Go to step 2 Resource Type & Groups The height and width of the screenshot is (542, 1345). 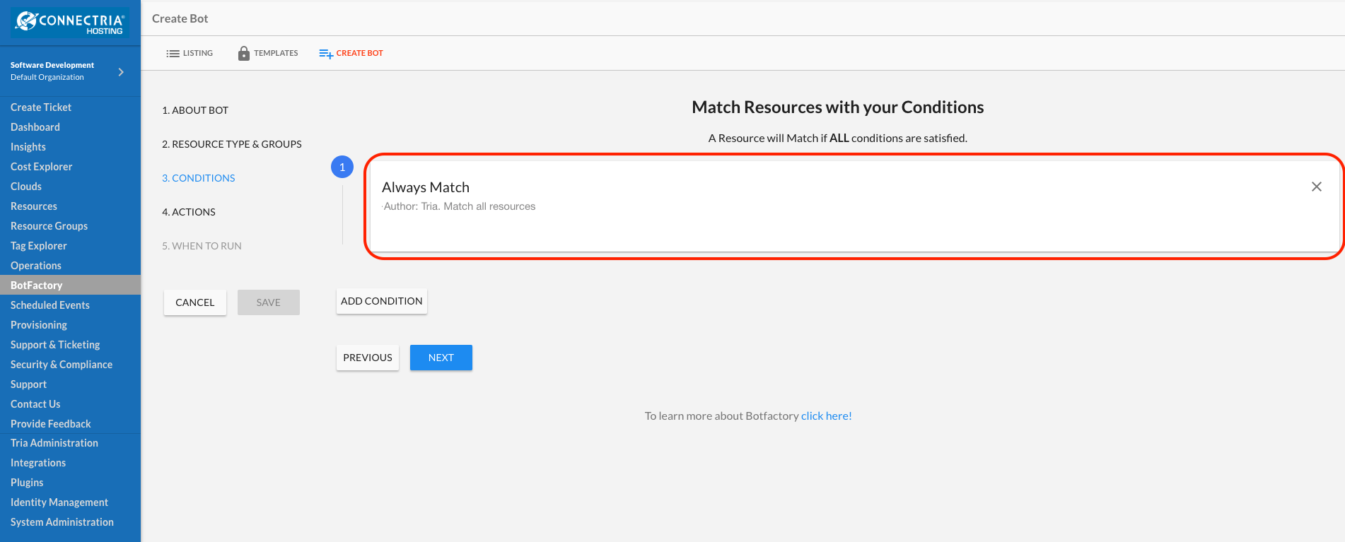pos(232,144)
